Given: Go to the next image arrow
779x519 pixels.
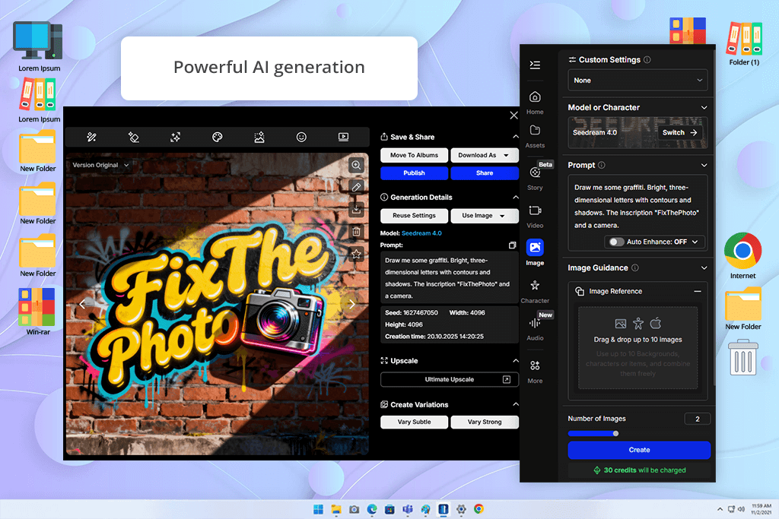Looking at the screenshot, I should tap(351, 304).
